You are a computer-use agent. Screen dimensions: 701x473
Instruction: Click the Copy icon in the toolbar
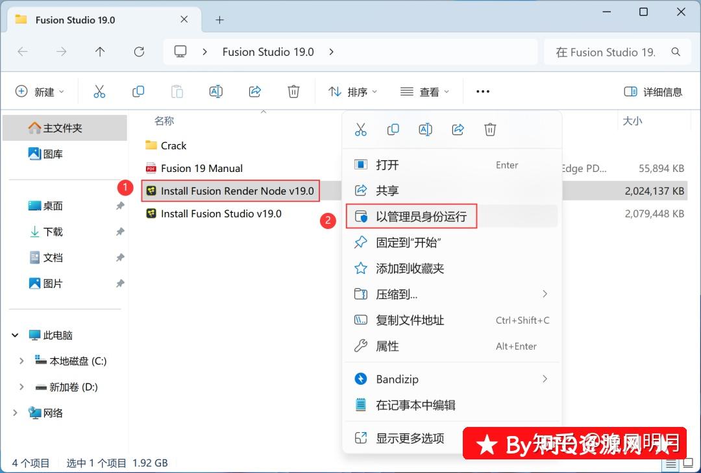[138, 91]
